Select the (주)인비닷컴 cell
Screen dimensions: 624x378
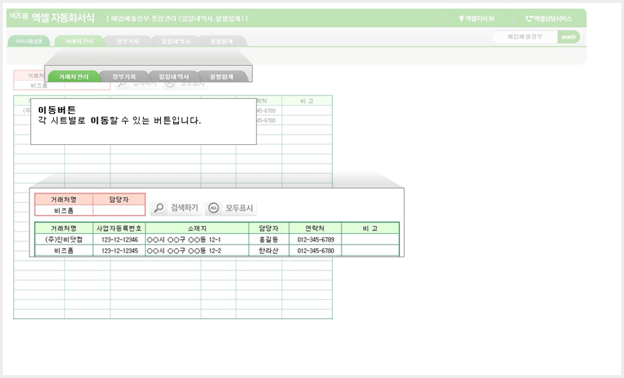pos(64,240)
